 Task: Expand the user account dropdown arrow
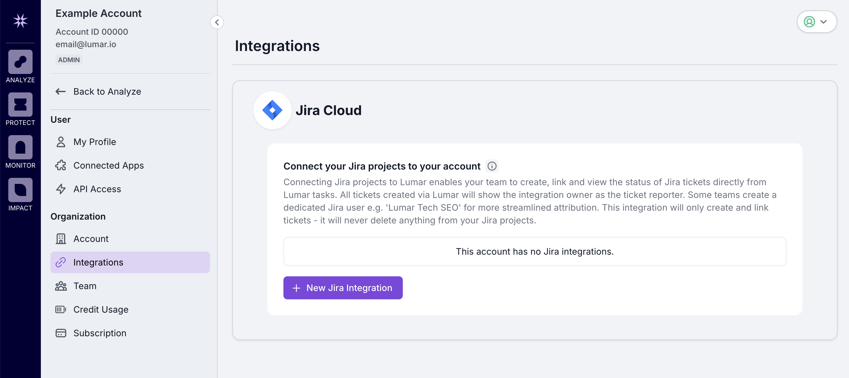tap(823, 22)
